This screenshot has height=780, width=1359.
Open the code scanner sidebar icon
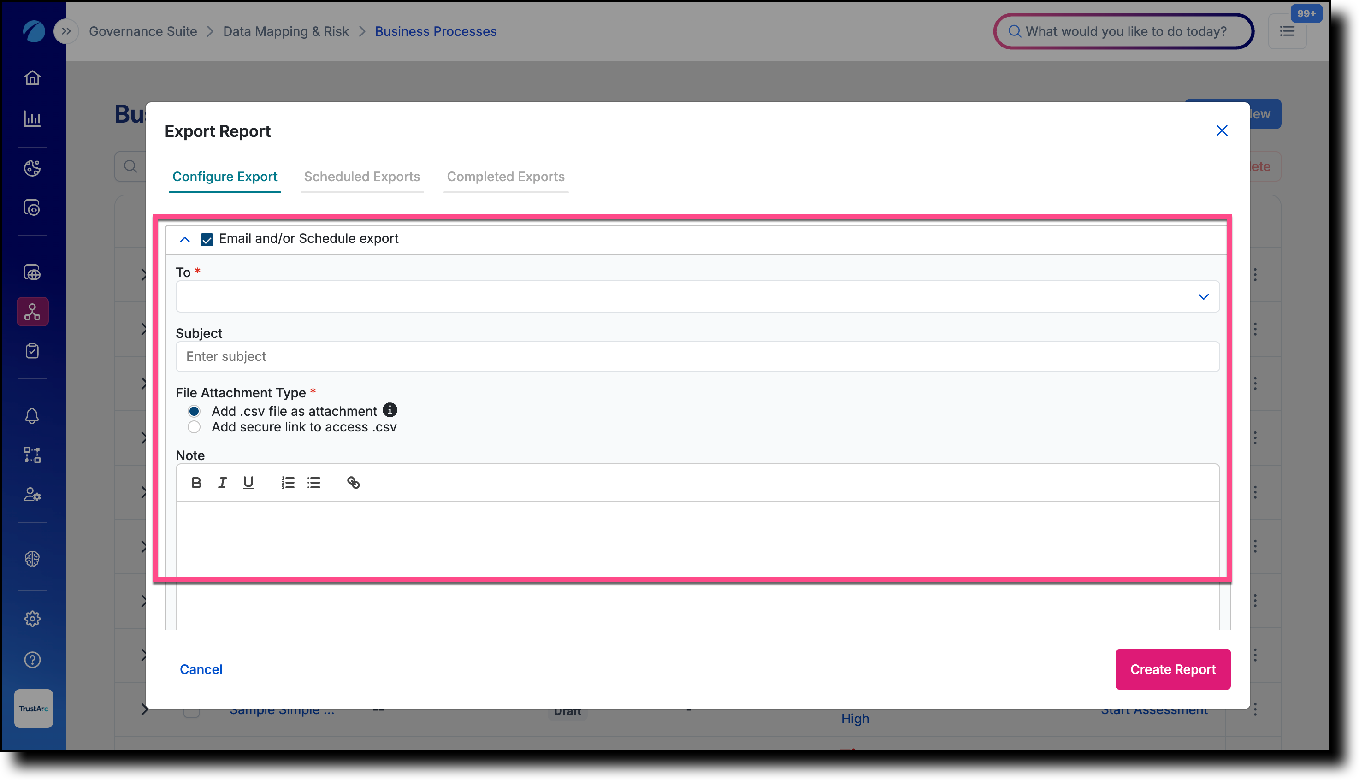point(32,208)
